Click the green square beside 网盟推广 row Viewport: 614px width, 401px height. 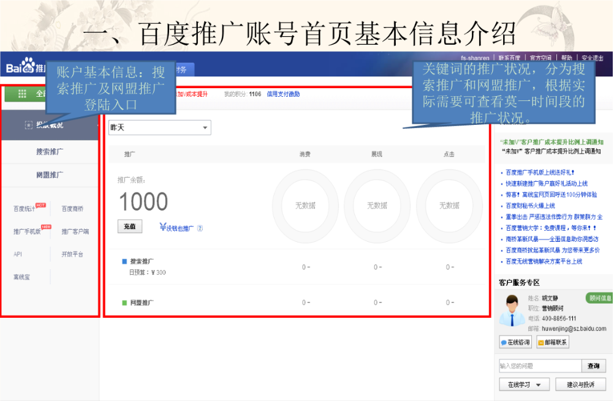[x=124, y=303]
